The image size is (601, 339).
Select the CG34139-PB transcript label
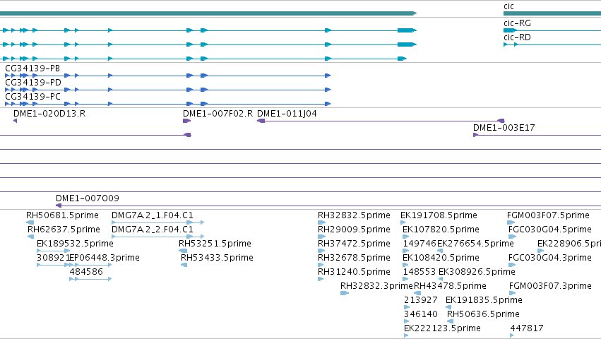(x=32, y=69)
